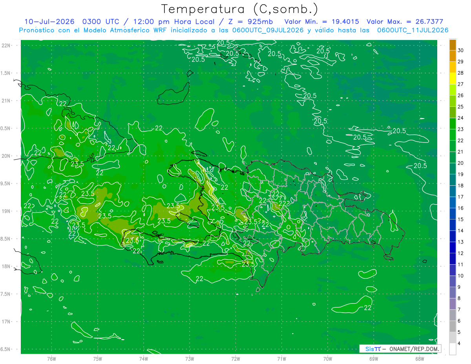The height and width of the screenshot is (364, 471).
Task: Select valid-until time "0600UTC_11JUL2026"
Action: point(413,30)
